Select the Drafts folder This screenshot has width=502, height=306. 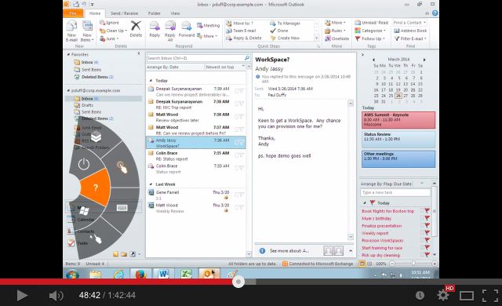[x=87, y=105]
